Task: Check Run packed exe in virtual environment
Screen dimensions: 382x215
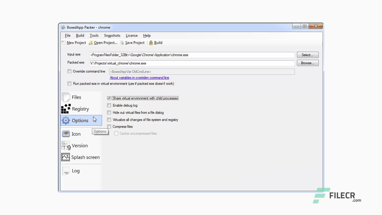Action: click(70, 84)
